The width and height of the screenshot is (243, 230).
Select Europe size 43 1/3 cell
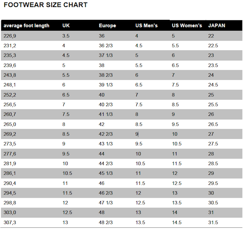[x=106, y=144]
